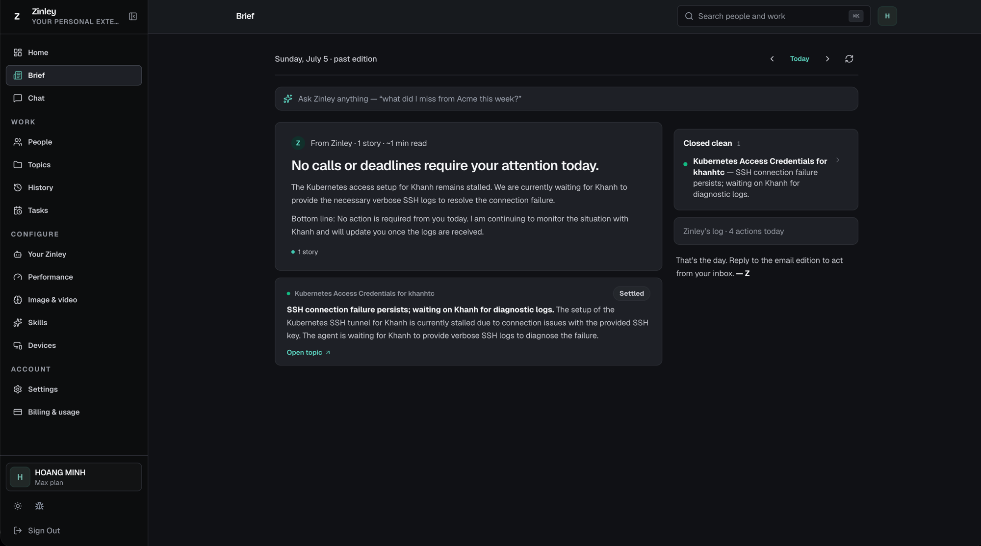The image size is (981, 546).
Task: Click the Image & video icon
Action: 18,300
